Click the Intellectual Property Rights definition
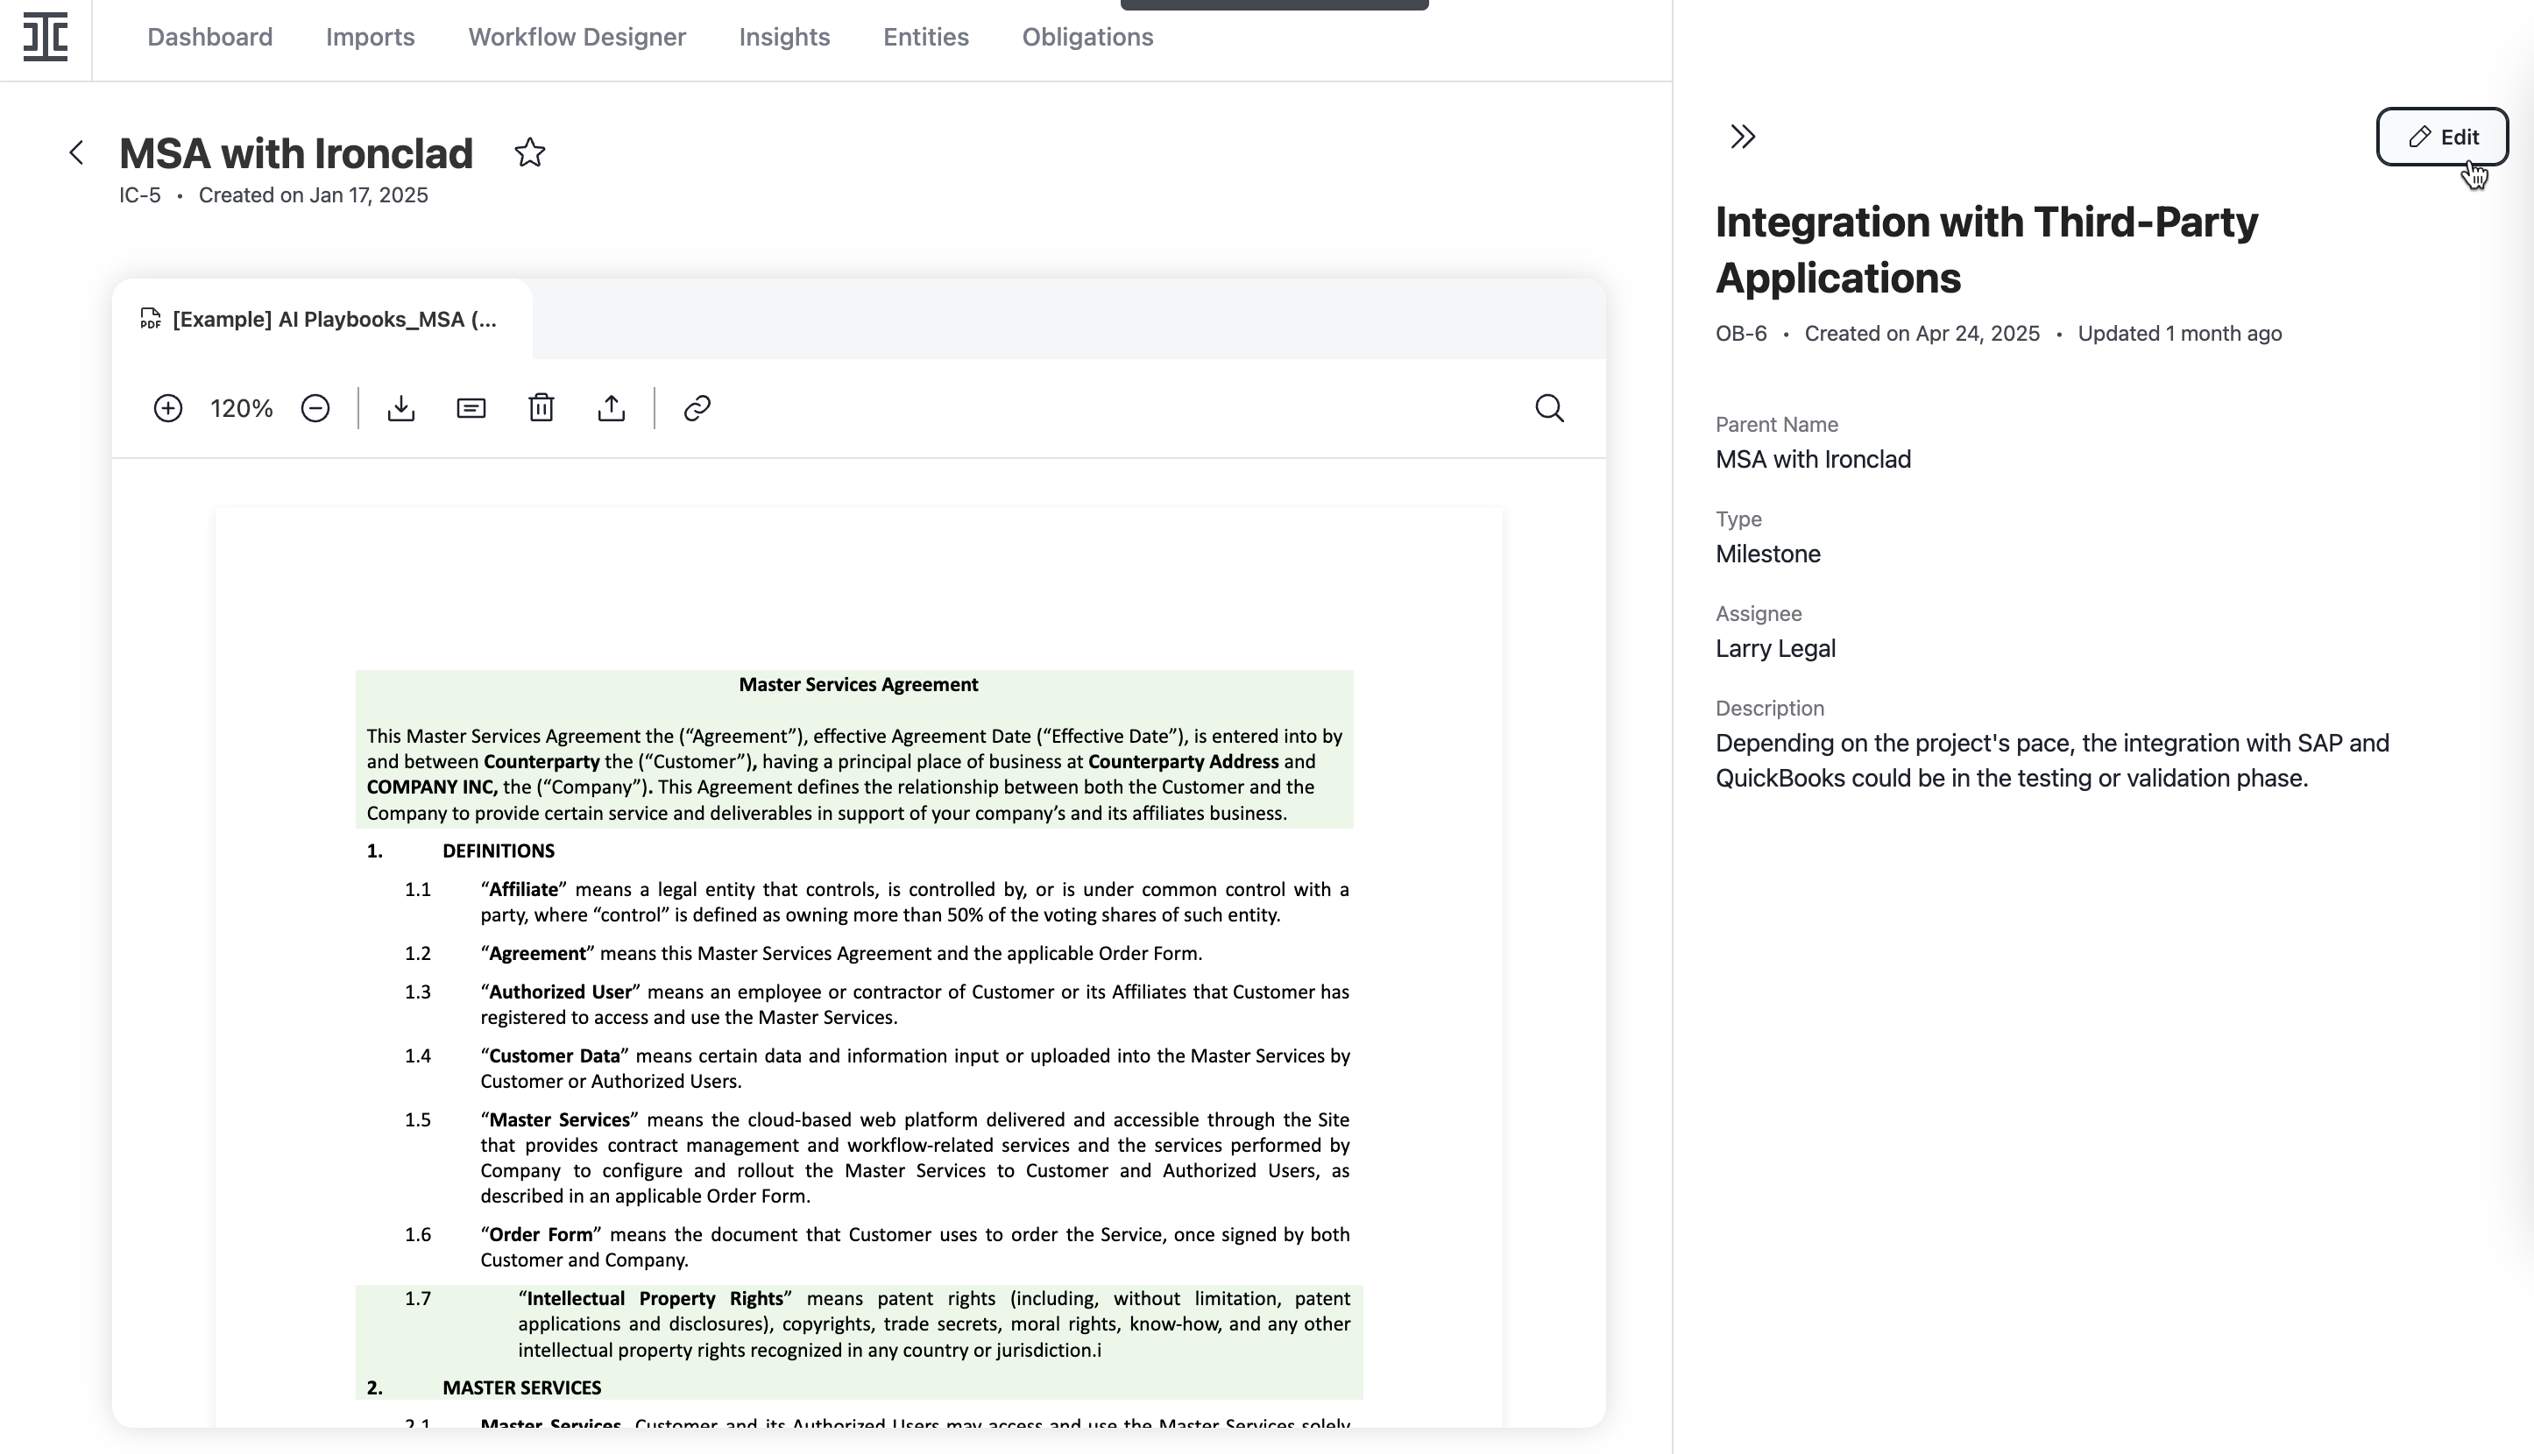 [934, 1324]
